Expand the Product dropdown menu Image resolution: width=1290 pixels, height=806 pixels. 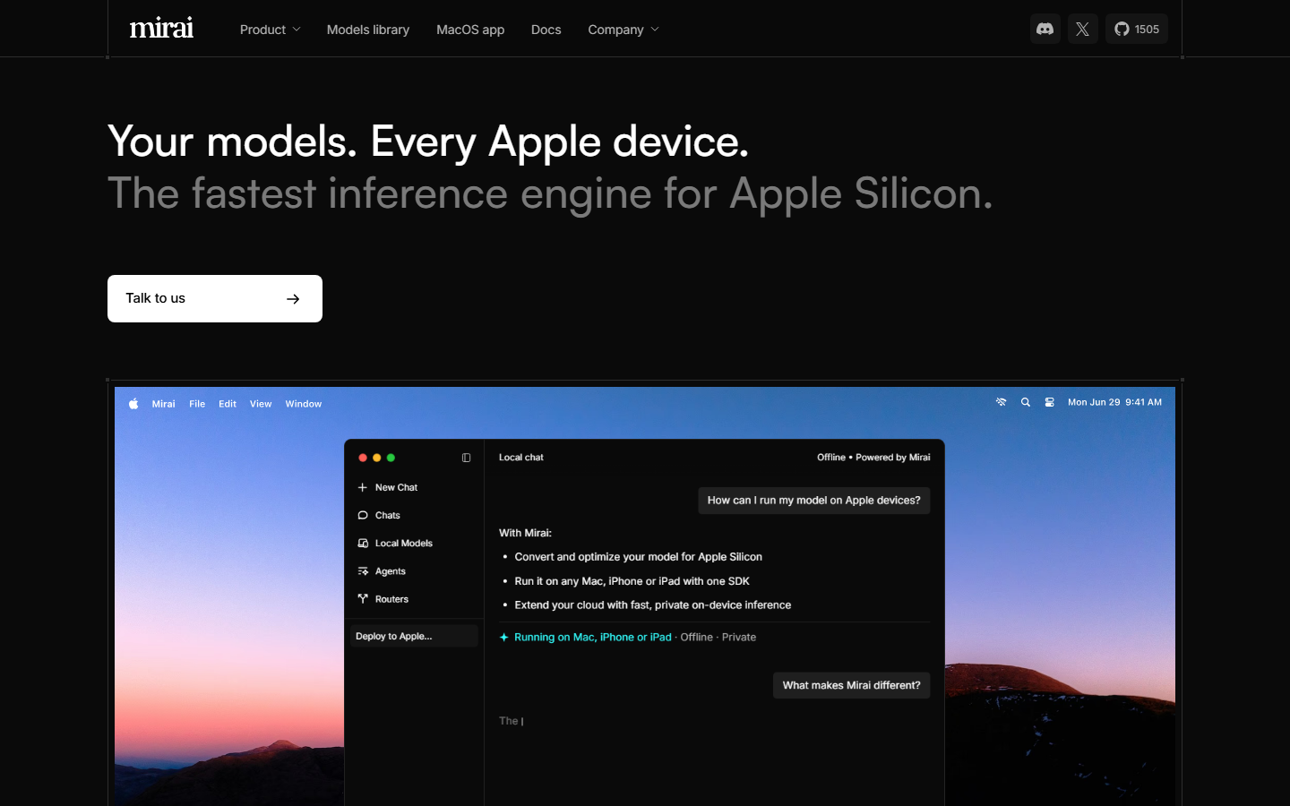[269, 30]
